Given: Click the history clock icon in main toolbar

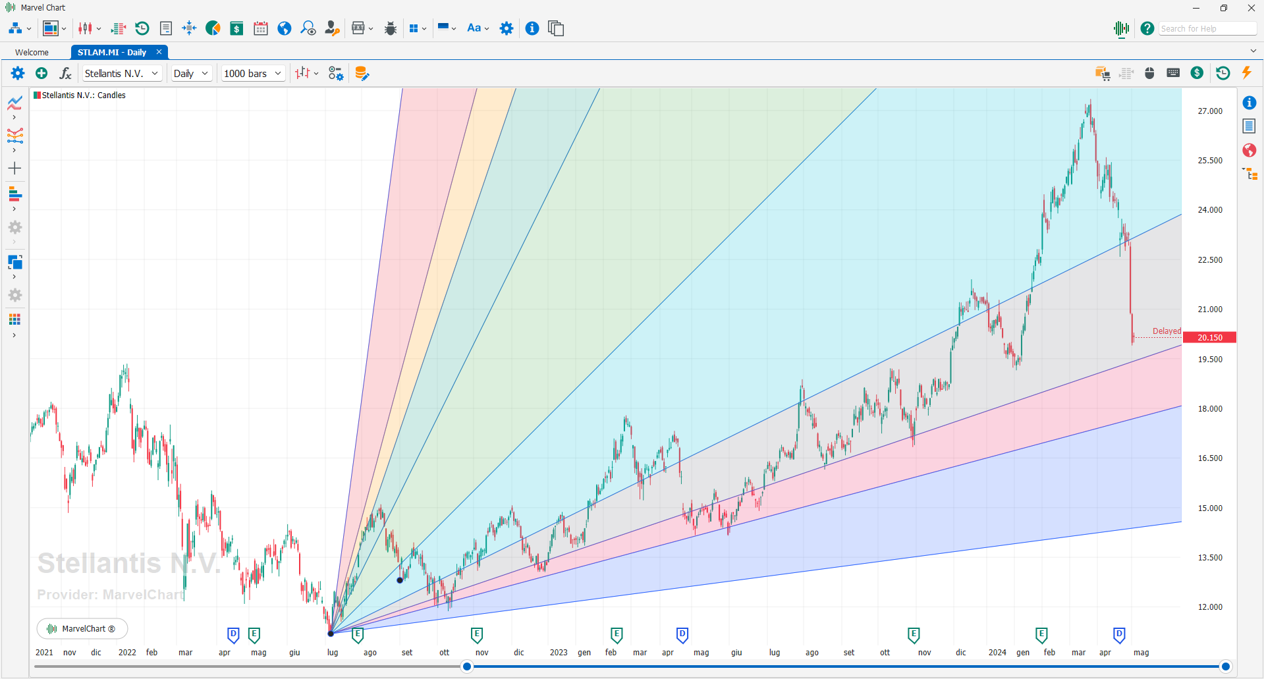Looking at the screenshot, I should click(x=142, y=28).
